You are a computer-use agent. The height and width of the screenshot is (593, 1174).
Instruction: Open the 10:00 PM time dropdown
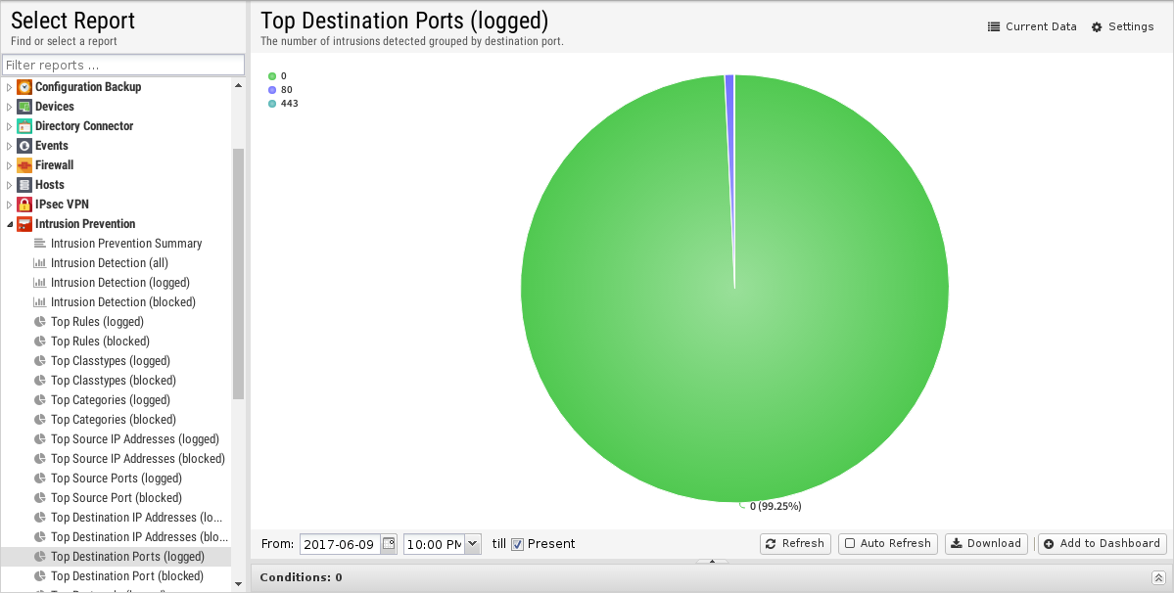tap(473, 544)
